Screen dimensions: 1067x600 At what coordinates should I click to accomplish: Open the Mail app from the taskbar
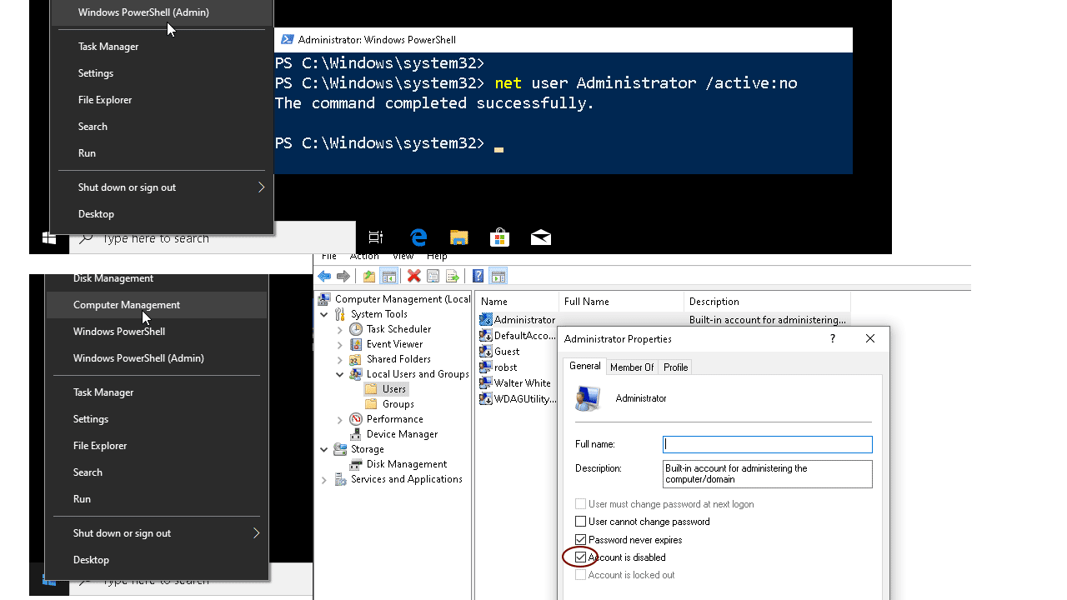[x=541, y=237]
